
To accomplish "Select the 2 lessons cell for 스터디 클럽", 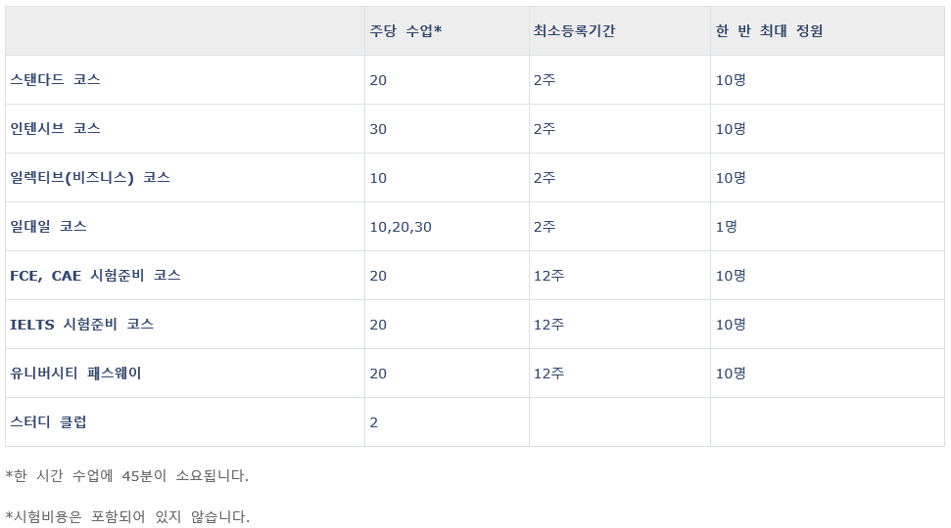I will [374, 422].
